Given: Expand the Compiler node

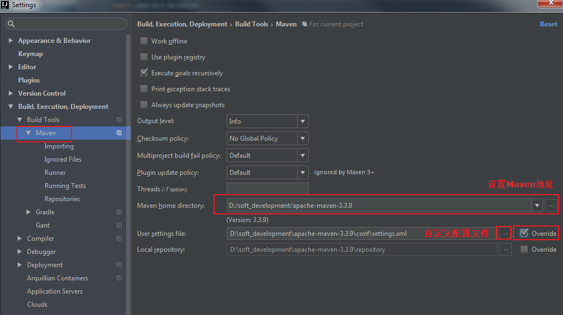Looking at the screenshot, I should tap(20, 239).
